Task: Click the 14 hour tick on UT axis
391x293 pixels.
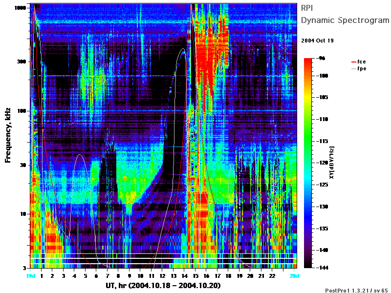Action: pyautogui.click(x=184, y=276)
